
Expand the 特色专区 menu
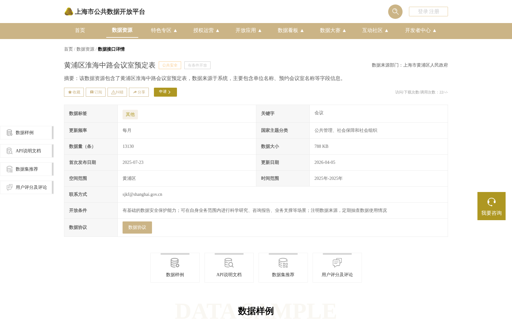(164, 30)
